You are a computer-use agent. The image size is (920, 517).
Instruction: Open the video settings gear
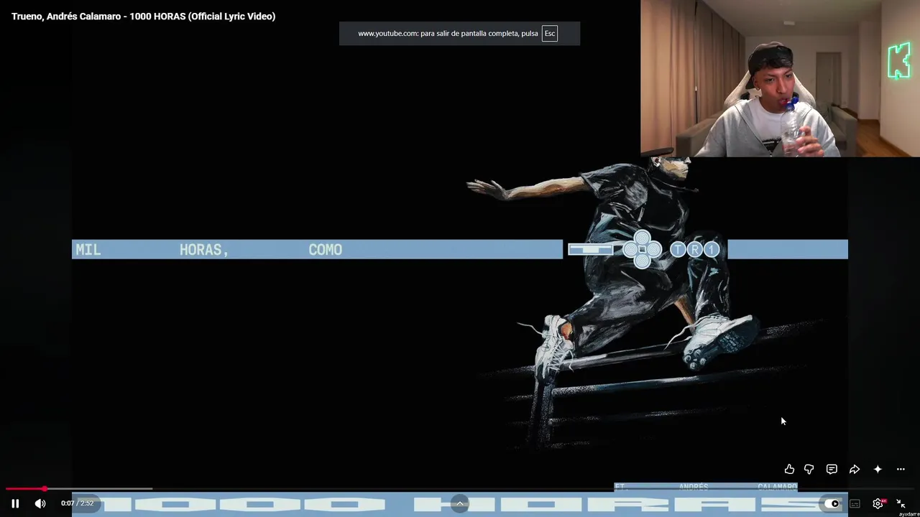[878, 503]
